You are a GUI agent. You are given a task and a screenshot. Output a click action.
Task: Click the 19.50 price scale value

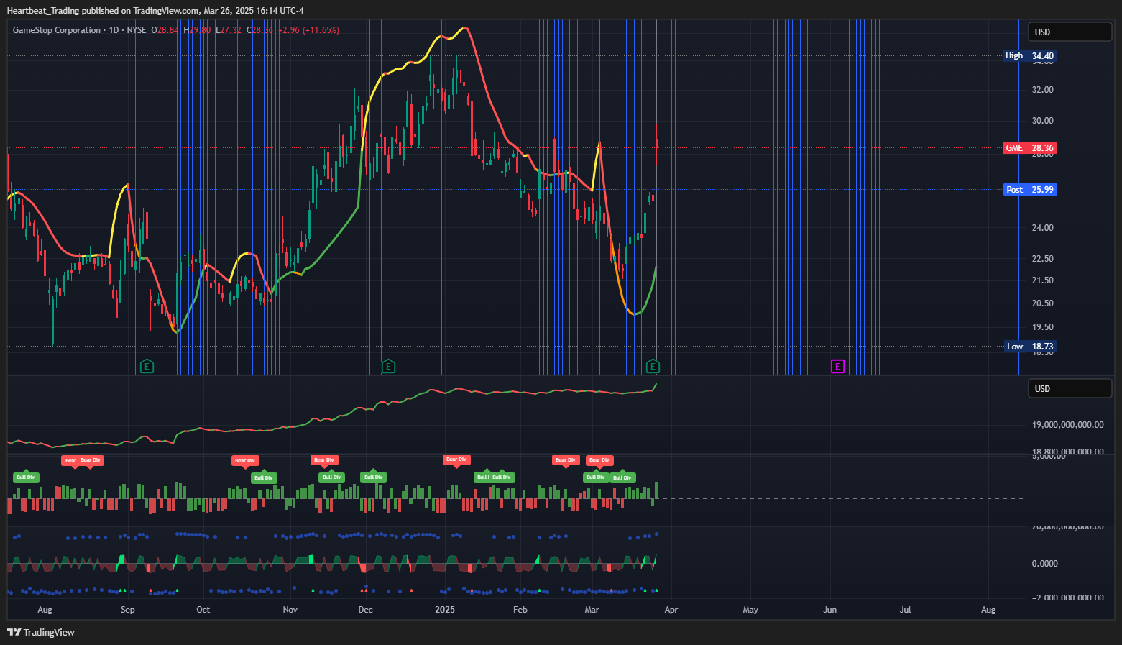tap(1043, 327)
